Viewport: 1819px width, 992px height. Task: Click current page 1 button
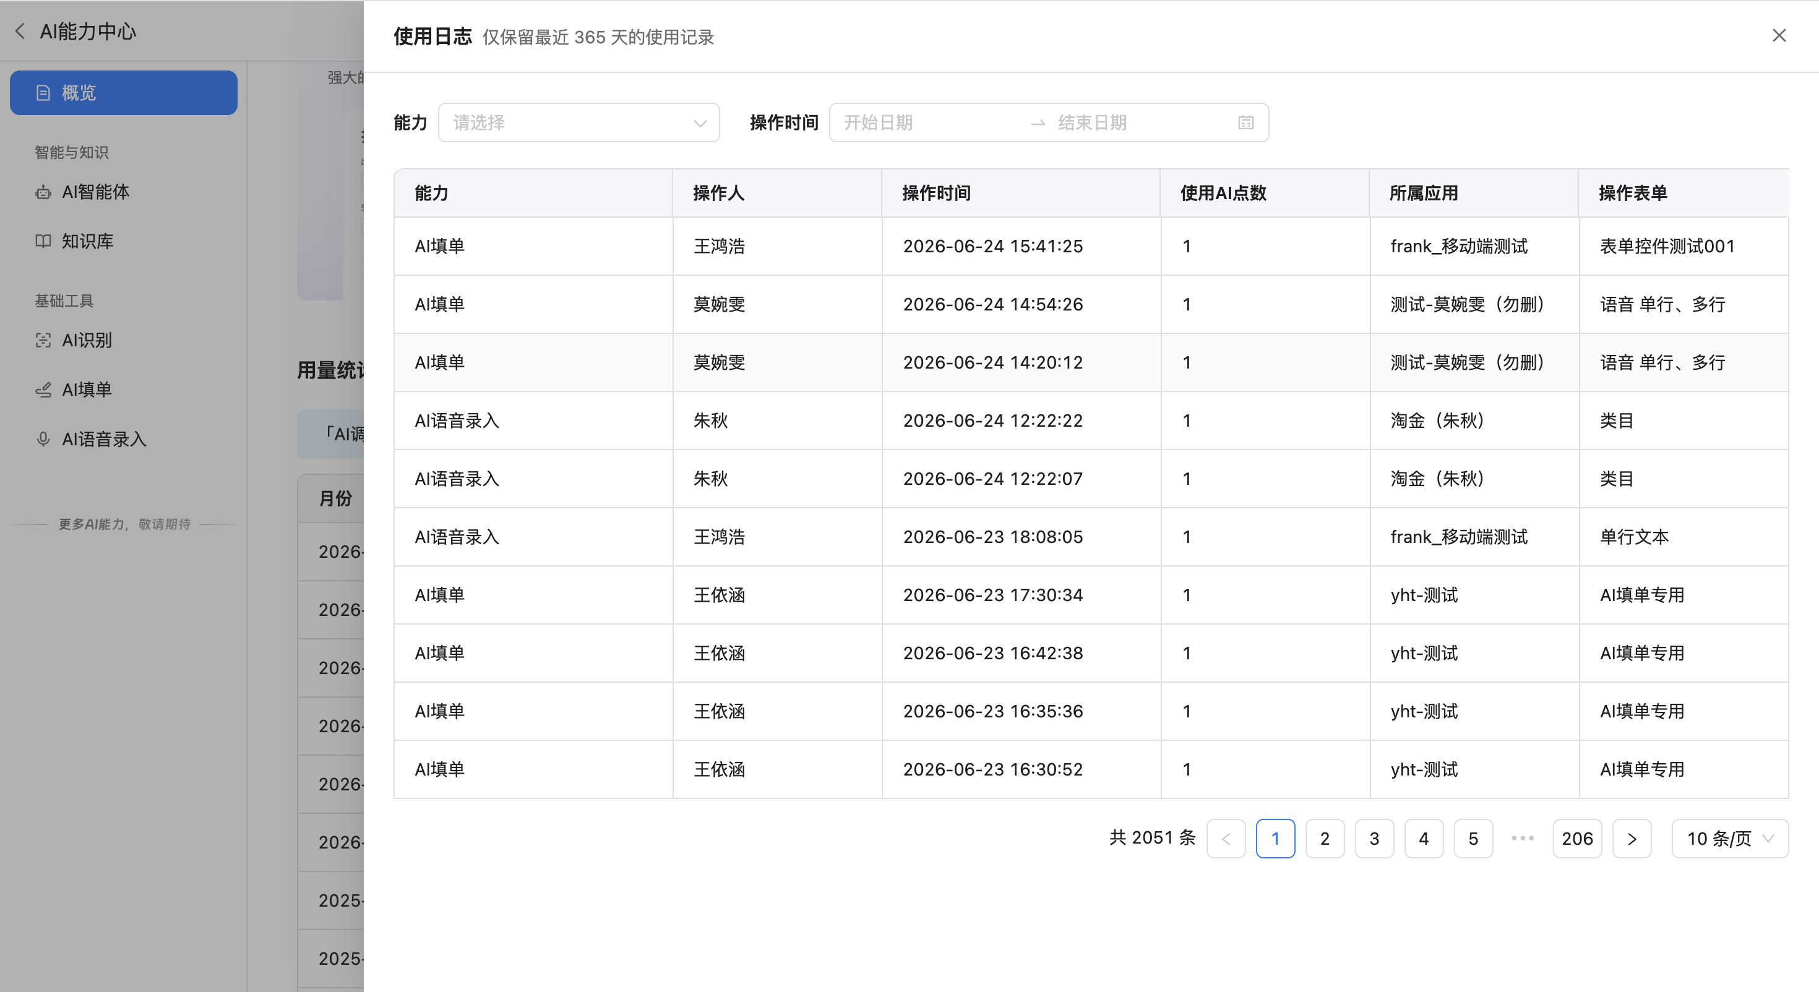pyautogui.click(x=1275, y=839)
